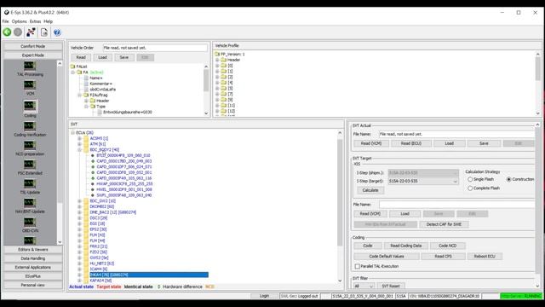Click the grey forward circle toolbar icon

coord(18,32)
